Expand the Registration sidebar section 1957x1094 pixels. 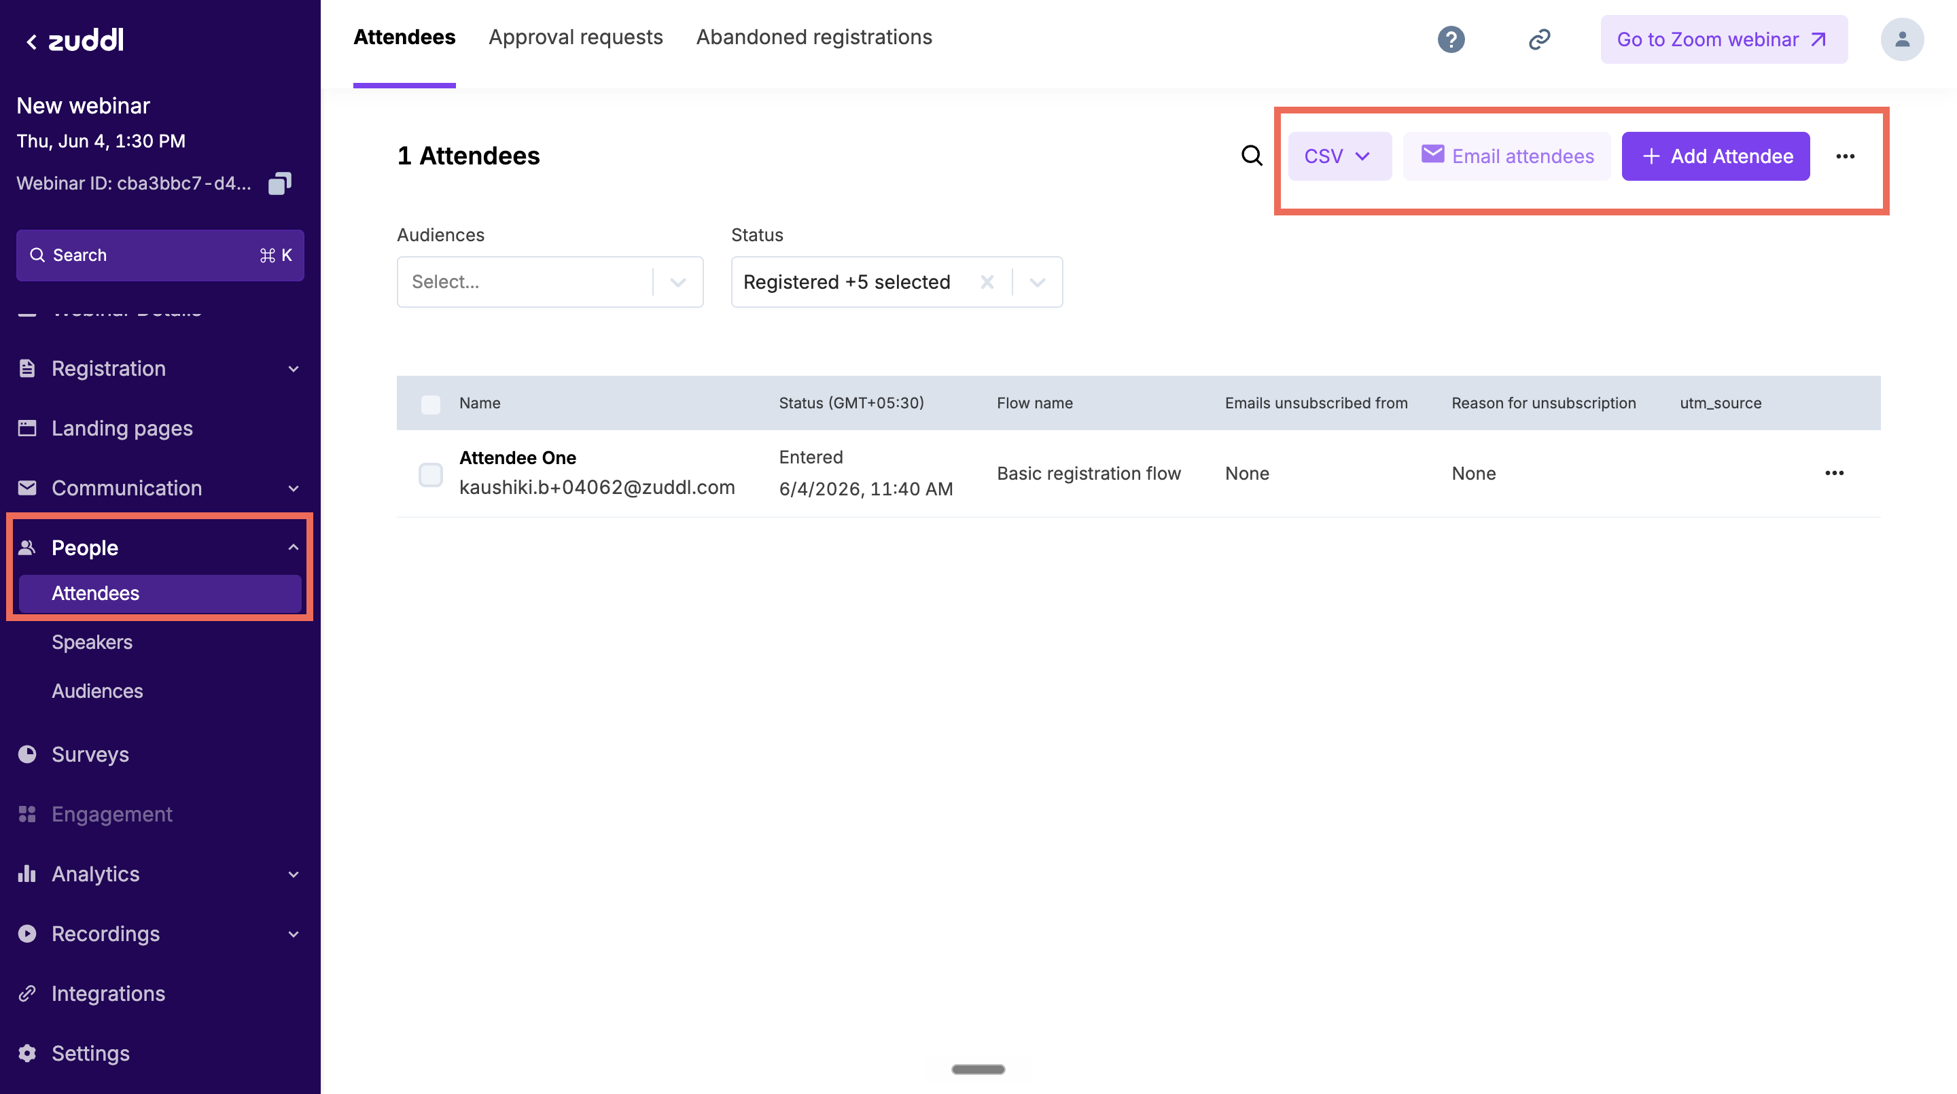coord(294,368)
